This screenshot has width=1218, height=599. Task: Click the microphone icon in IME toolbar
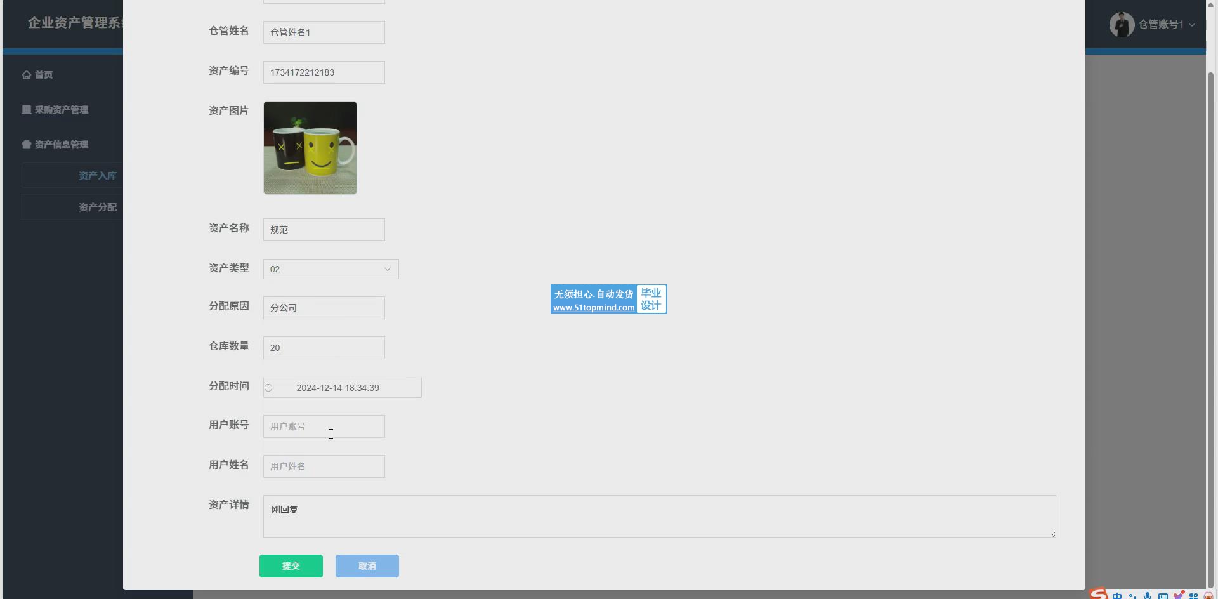1148,596
